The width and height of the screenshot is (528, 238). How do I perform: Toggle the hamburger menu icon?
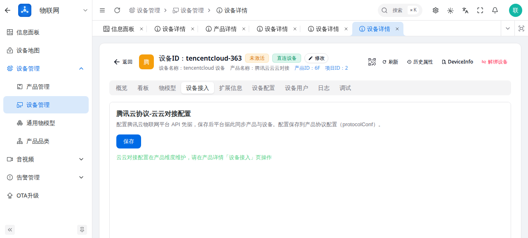(x=102, y=10)
